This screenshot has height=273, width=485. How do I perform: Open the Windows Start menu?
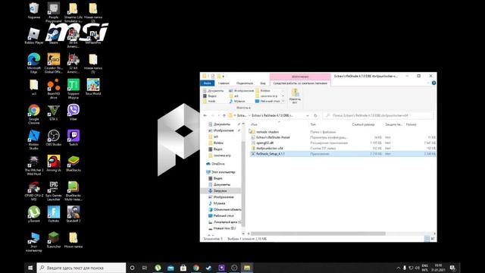[30, 268]
